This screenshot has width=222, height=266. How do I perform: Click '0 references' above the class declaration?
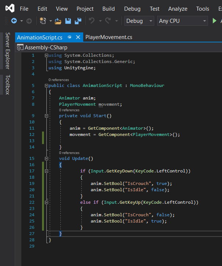click(59, 80)
